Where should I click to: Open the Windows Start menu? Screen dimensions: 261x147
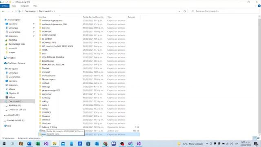pyautogui.click(x=4, y=143)
